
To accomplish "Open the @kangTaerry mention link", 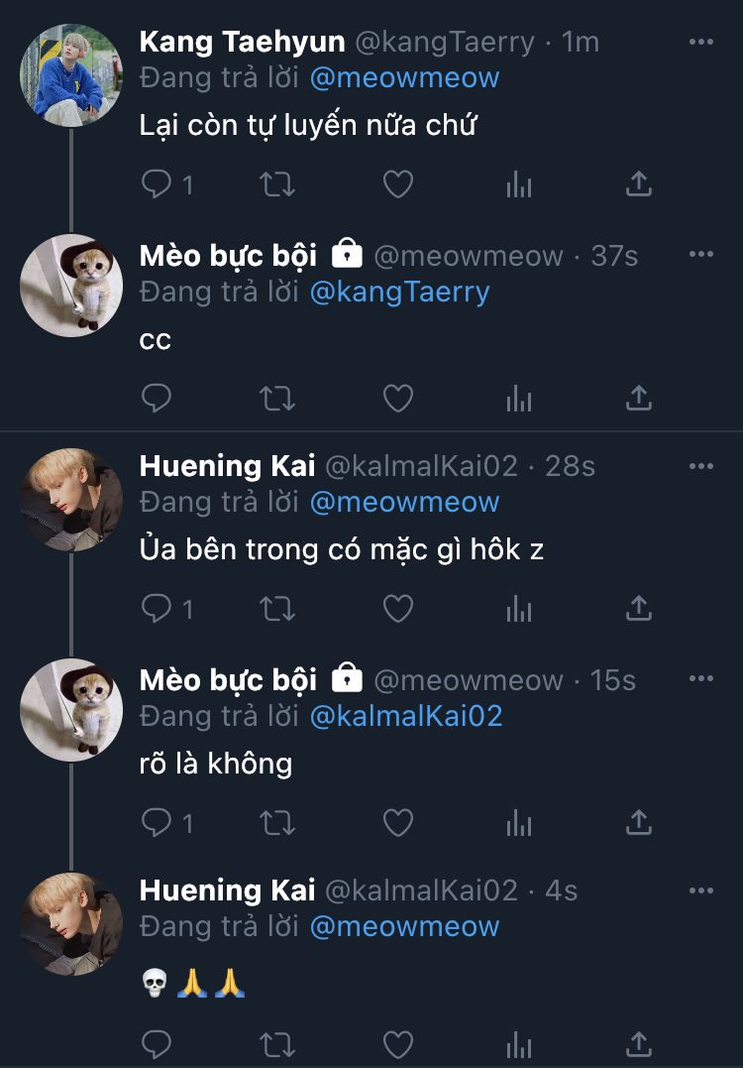I will [x=399, y=292].
